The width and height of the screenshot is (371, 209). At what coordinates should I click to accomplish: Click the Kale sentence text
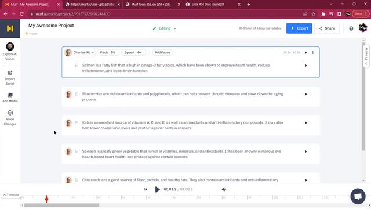(x=183, y=125)
